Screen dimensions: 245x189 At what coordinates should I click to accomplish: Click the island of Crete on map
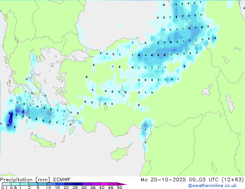43,141
